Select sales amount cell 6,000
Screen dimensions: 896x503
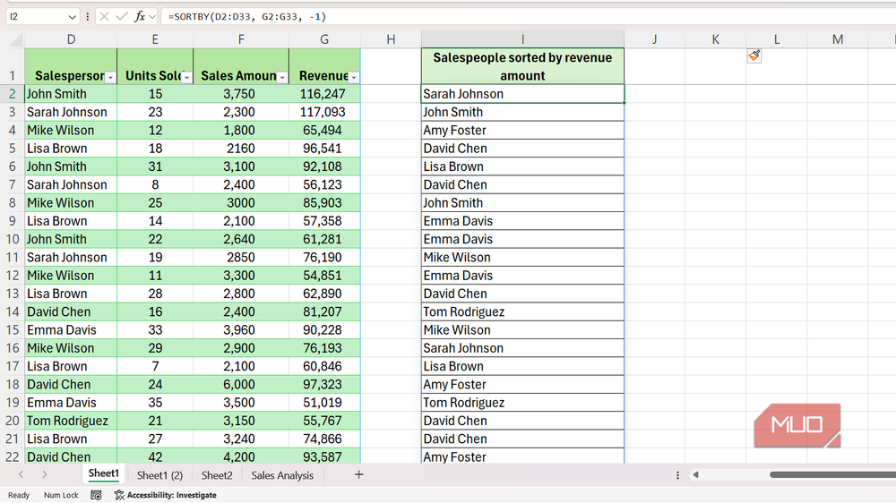pyautogui.click(x=241, y=384)
